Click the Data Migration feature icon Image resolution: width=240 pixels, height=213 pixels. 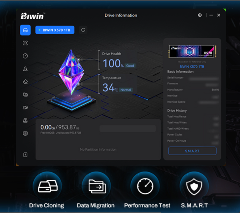[97, 186]
